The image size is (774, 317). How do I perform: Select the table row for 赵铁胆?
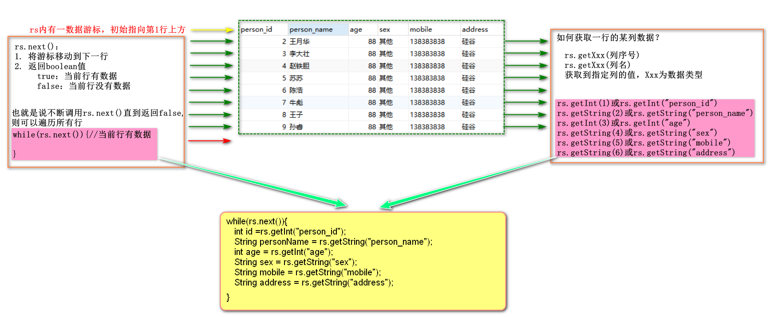coord(371,66)
